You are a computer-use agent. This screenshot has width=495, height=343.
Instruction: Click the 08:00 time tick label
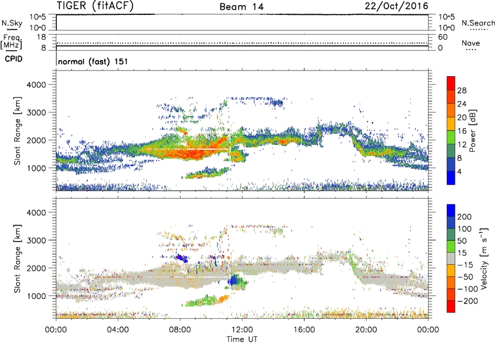tap(180, 330)
